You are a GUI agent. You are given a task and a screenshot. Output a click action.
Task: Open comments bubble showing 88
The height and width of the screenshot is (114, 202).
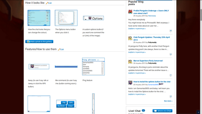pos(171,31)
